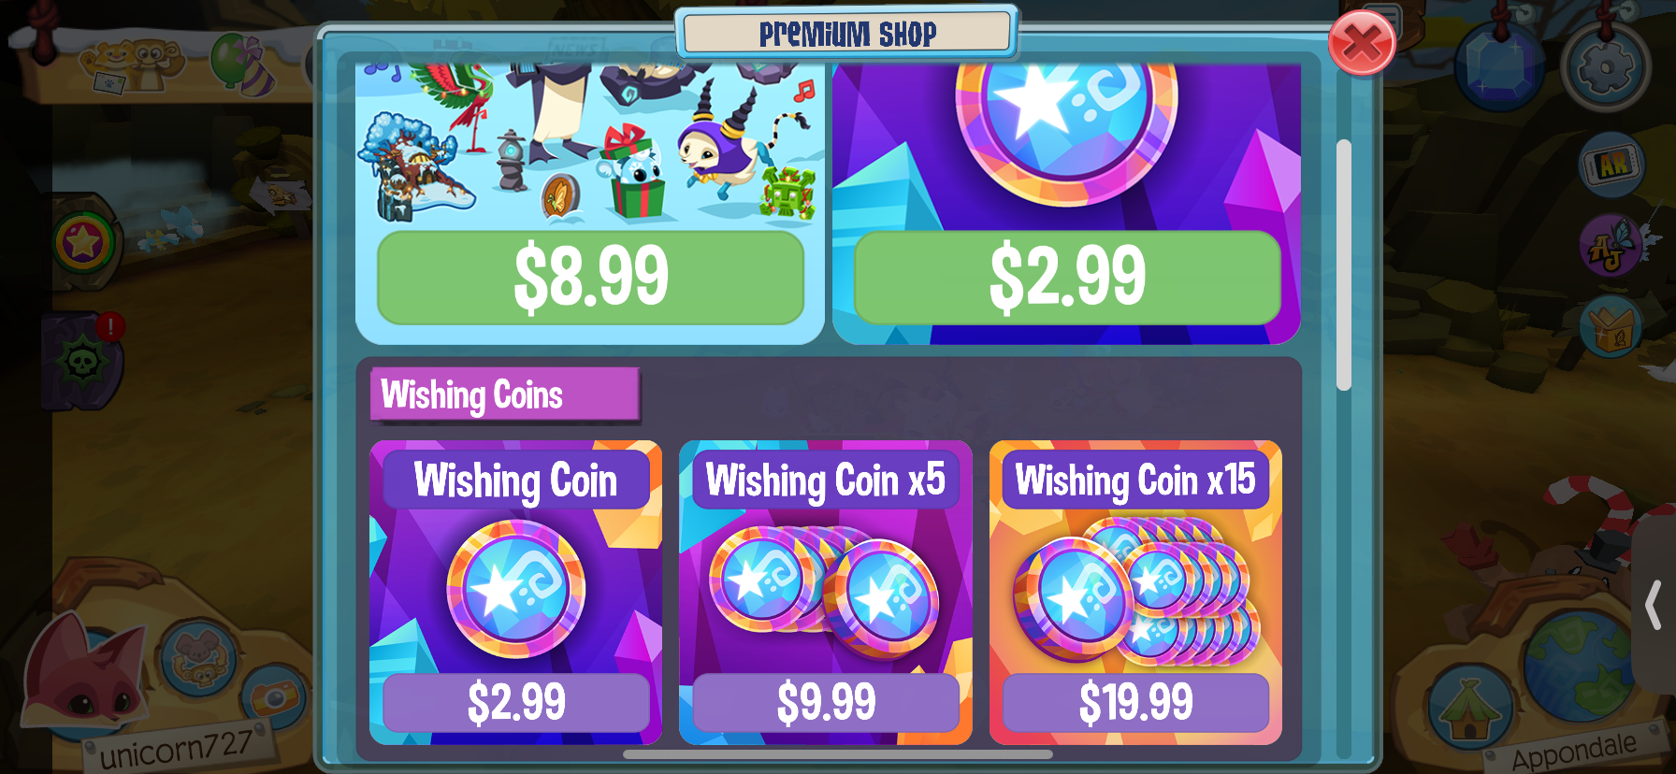This screenshot has height=774, width=1676.
Task: Open the skull notification icon
Action: pyautogui.click(x=82, y=361)
